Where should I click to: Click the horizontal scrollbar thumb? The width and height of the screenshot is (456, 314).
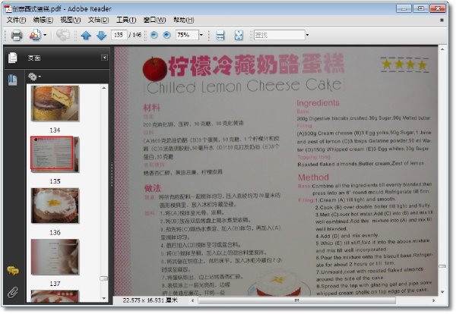click(296, 300)
